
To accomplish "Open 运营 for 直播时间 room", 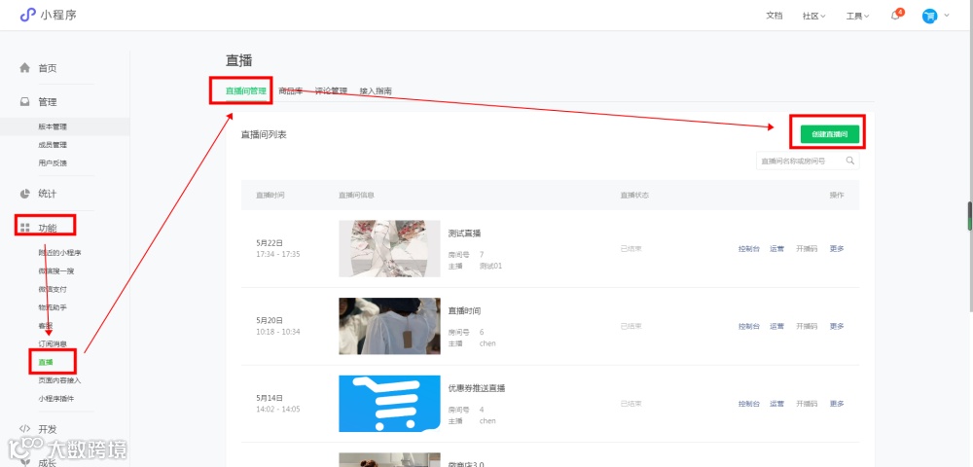I will 776,326.
